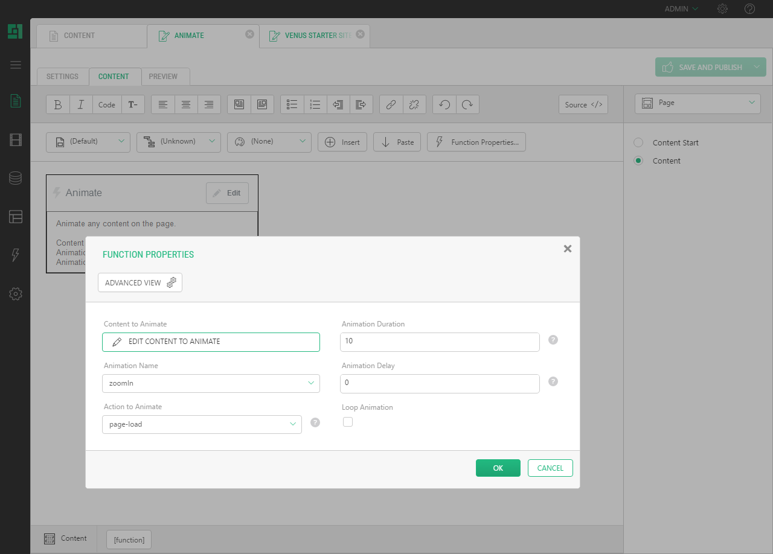Open the Data perspective in sidebar

(x=16, y=178)
